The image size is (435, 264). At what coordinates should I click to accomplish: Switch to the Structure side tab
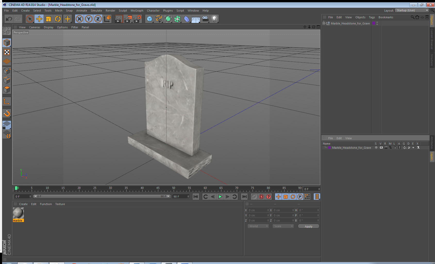pyautogui.click(x=432, y=60)
